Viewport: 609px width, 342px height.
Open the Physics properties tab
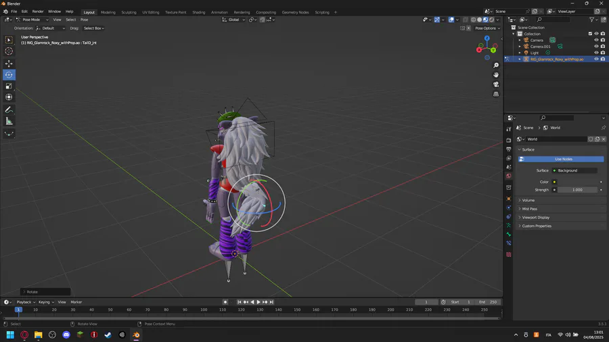point(509,207)
